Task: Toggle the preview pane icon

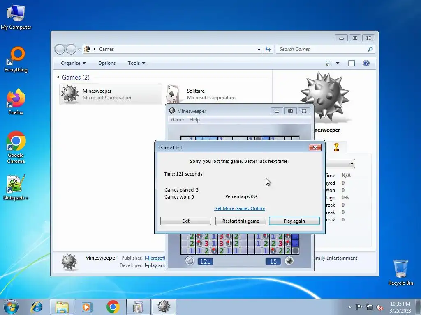Action: pos(351,63)
